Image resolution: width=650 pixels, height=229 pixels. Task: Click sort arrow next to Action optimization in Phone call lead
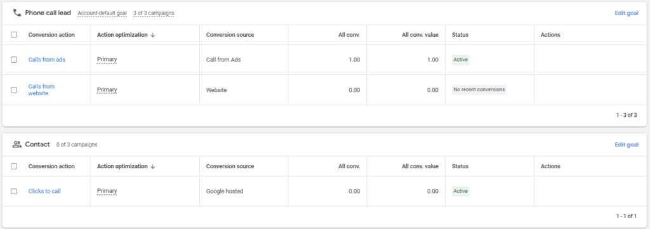coord(152,35)
